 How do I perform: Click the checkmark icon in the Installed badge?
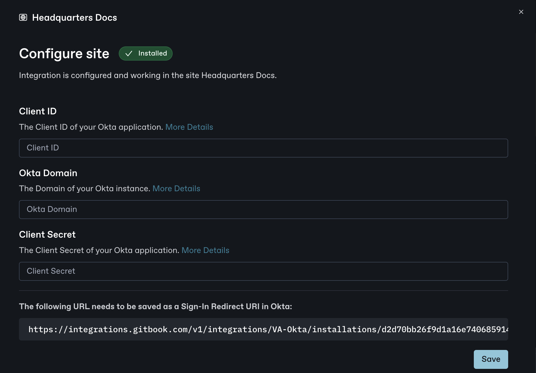pyautogui.click(x=129, y=53)
